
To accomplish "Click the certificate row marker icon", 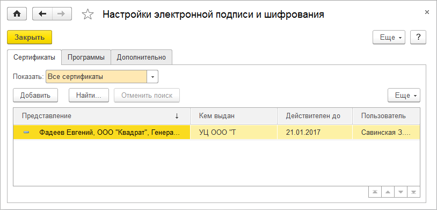I will (x=26, y=133).
